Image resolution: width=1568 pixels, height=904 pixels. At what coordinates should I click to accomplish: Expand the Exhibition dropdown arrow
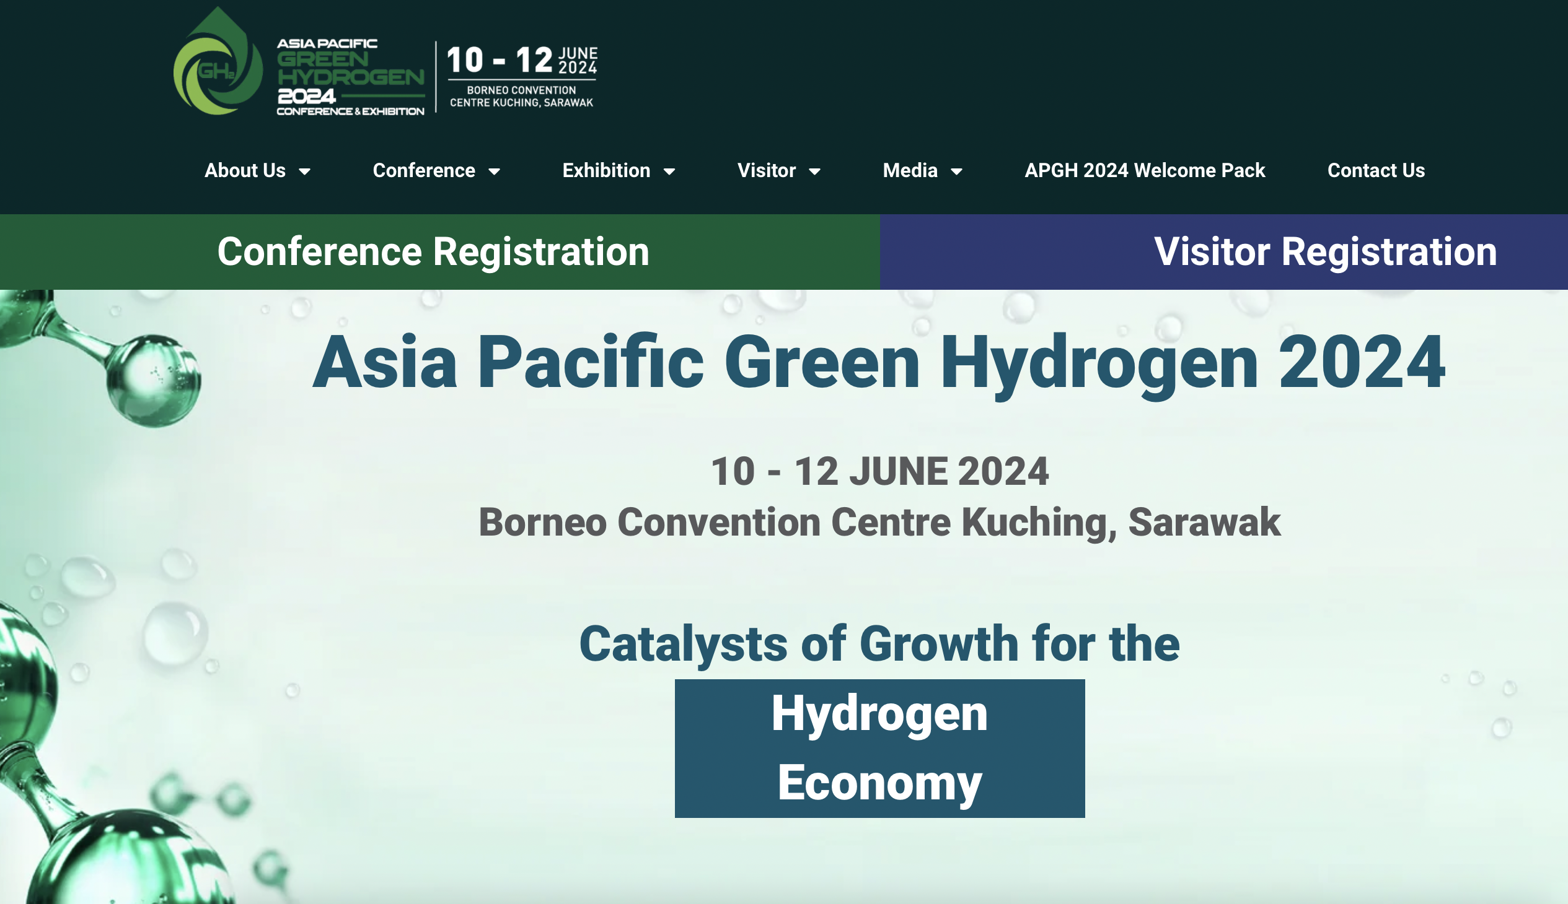[669, 172]
